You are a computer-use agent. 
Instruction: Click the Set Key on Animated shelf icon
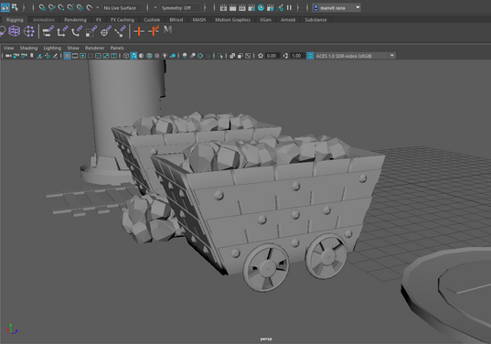[x=154, y=31]
